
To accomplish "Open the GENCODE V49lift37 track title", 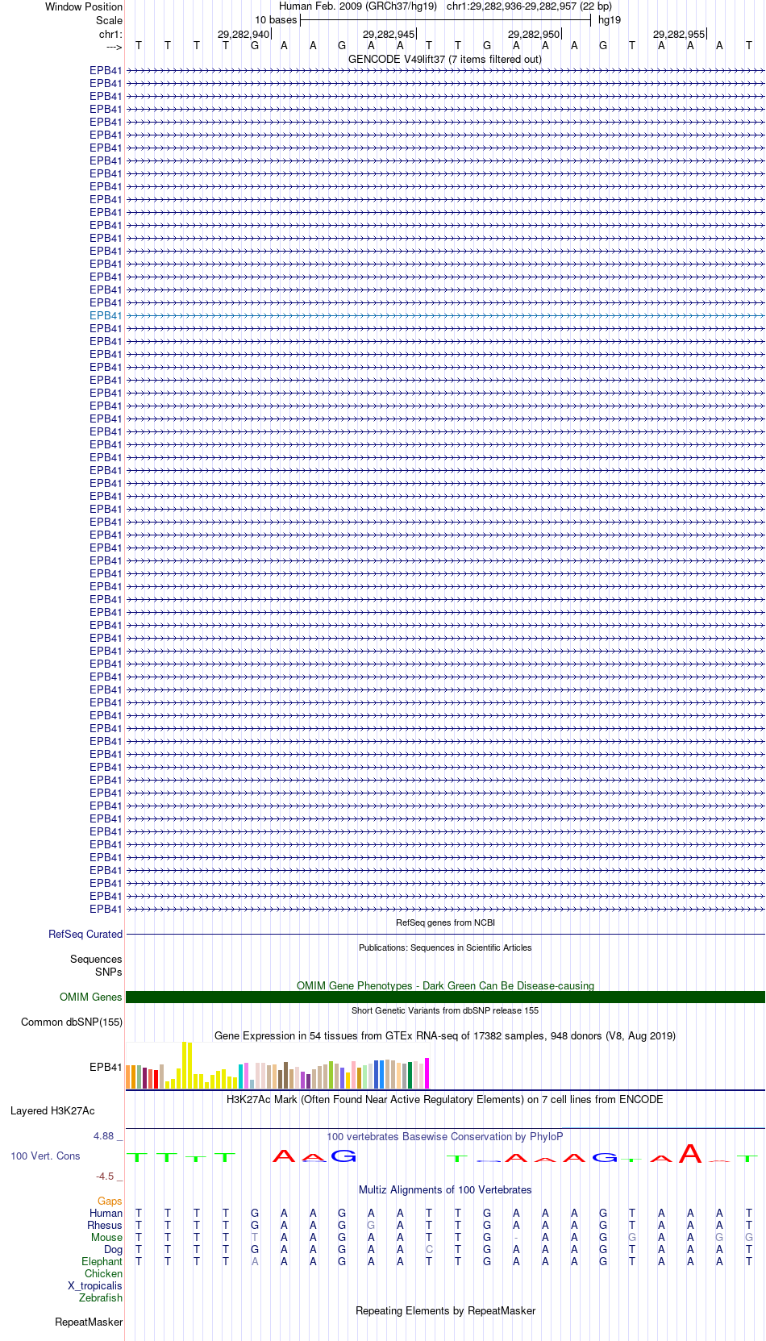I will click(445, 59).
